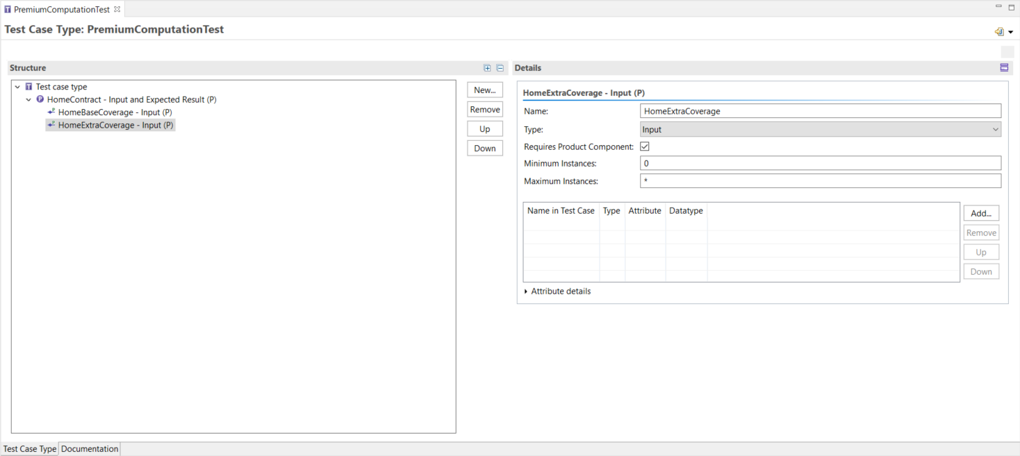Click the expand-all icon in Structure header

486,67
